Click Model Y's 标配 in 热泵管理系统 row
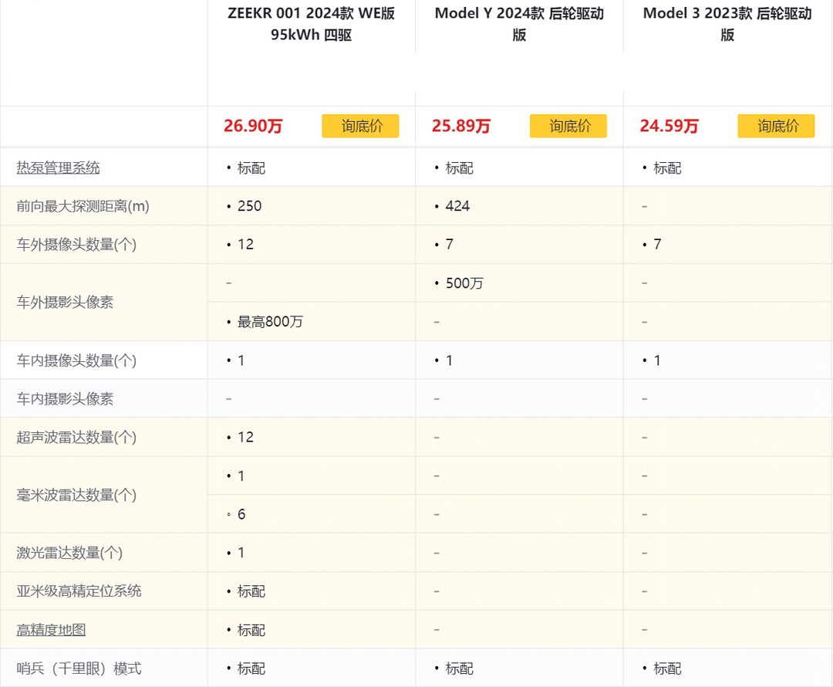The width and height of the screenshot is (833, 687). coord(459,168)
